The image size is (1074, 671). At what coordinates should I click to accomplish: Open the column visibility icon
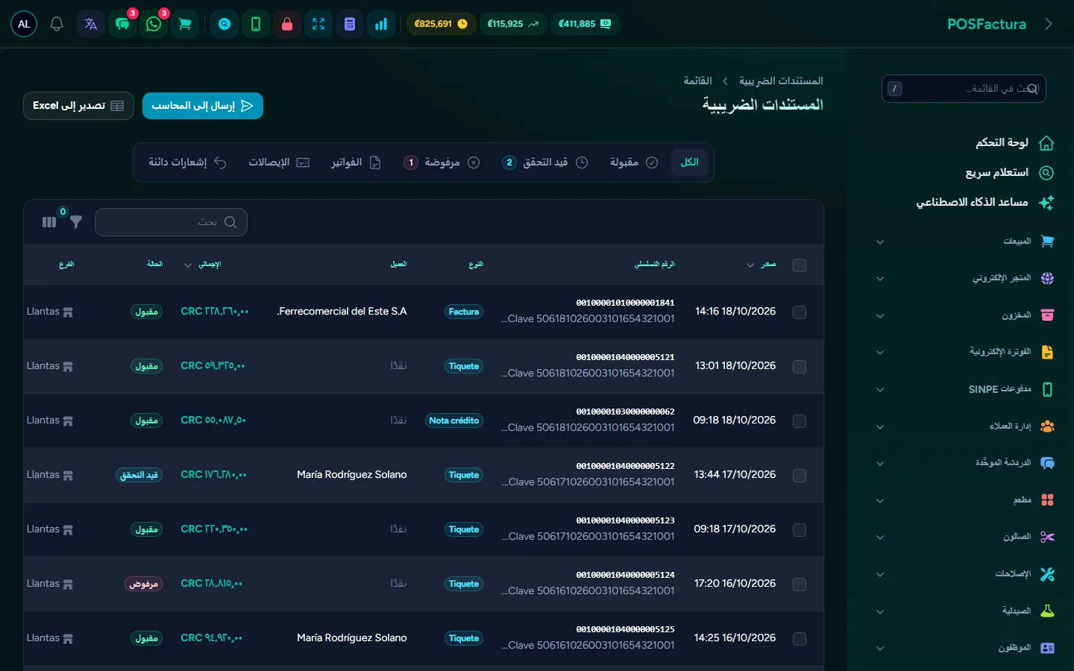[x=49, y=222]
